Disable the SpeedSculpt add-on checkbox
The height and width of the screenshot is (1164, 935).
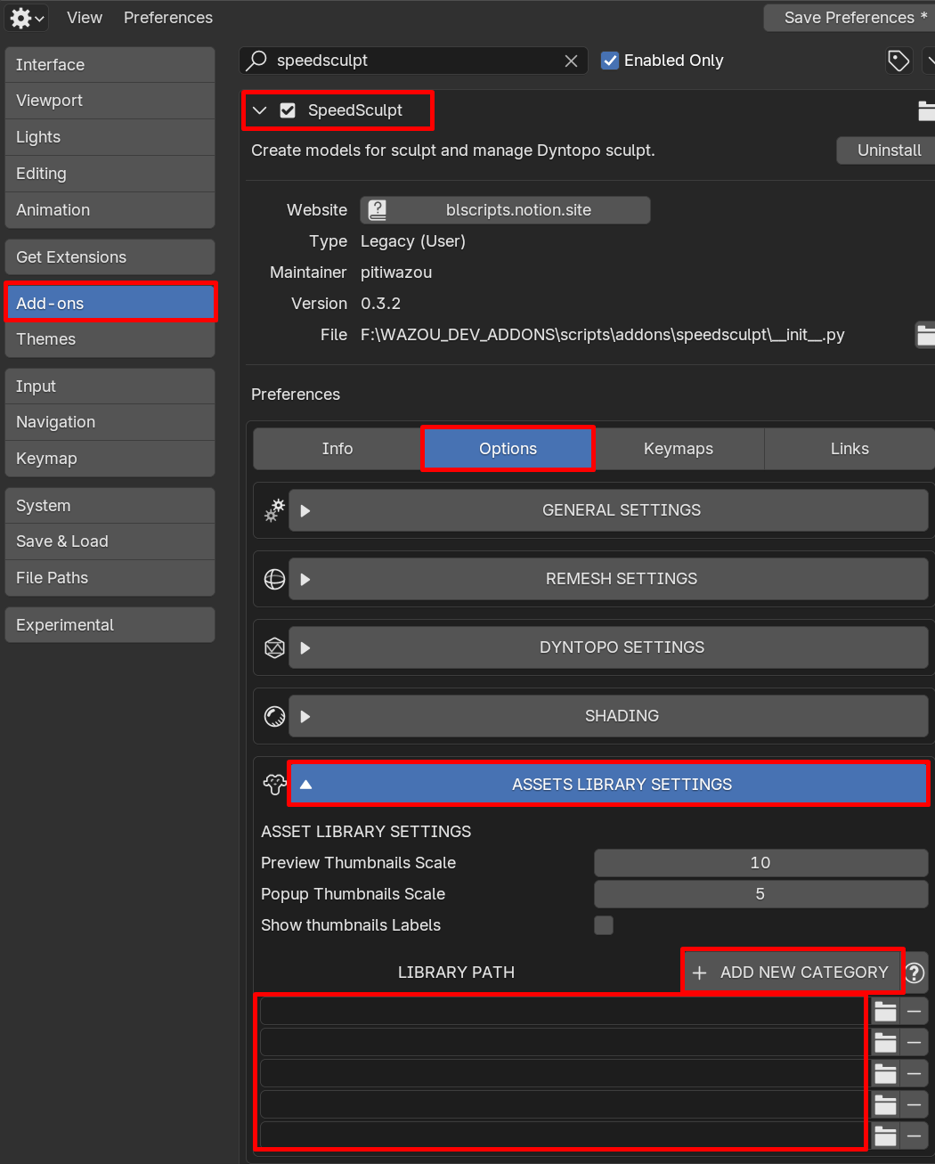coord(288,110)
